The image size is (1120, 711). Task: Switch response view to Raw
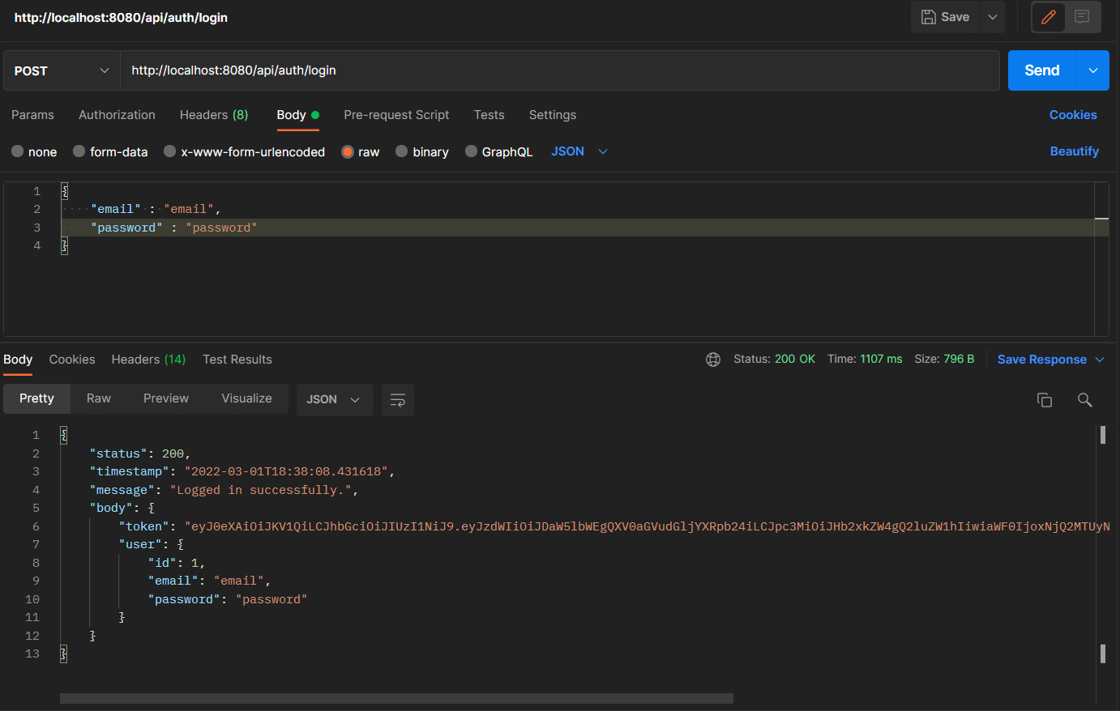click(99, 398)
